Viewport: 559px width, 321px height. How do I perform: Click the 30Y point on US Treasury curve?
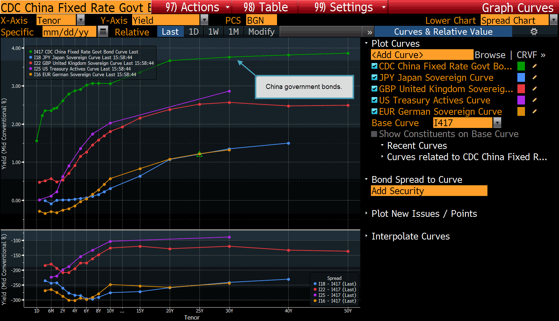pos(229,91)
